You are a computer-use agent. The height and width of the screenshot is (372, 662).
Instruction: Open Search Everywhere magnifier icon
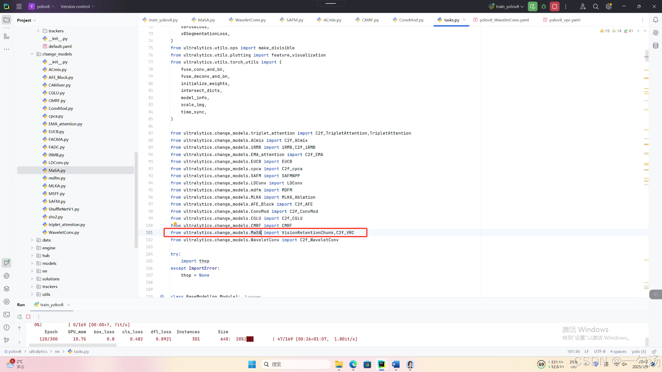click(x=595, y=7)
